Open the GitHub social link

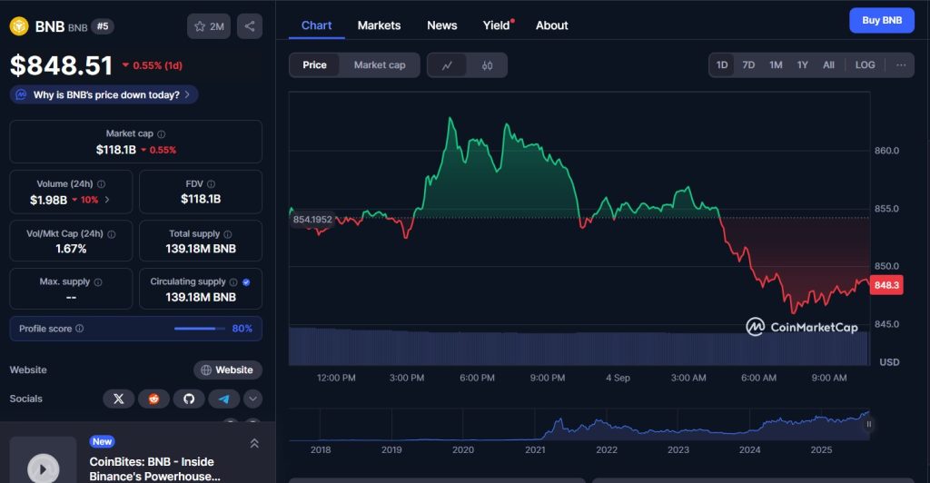[x=189, y=399]
